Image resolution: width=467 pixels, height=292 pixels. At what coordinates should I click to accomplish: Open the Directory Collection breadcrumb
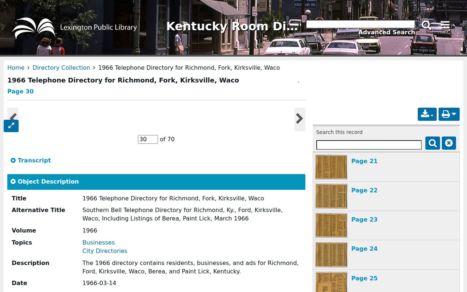(x=61, y=68)
